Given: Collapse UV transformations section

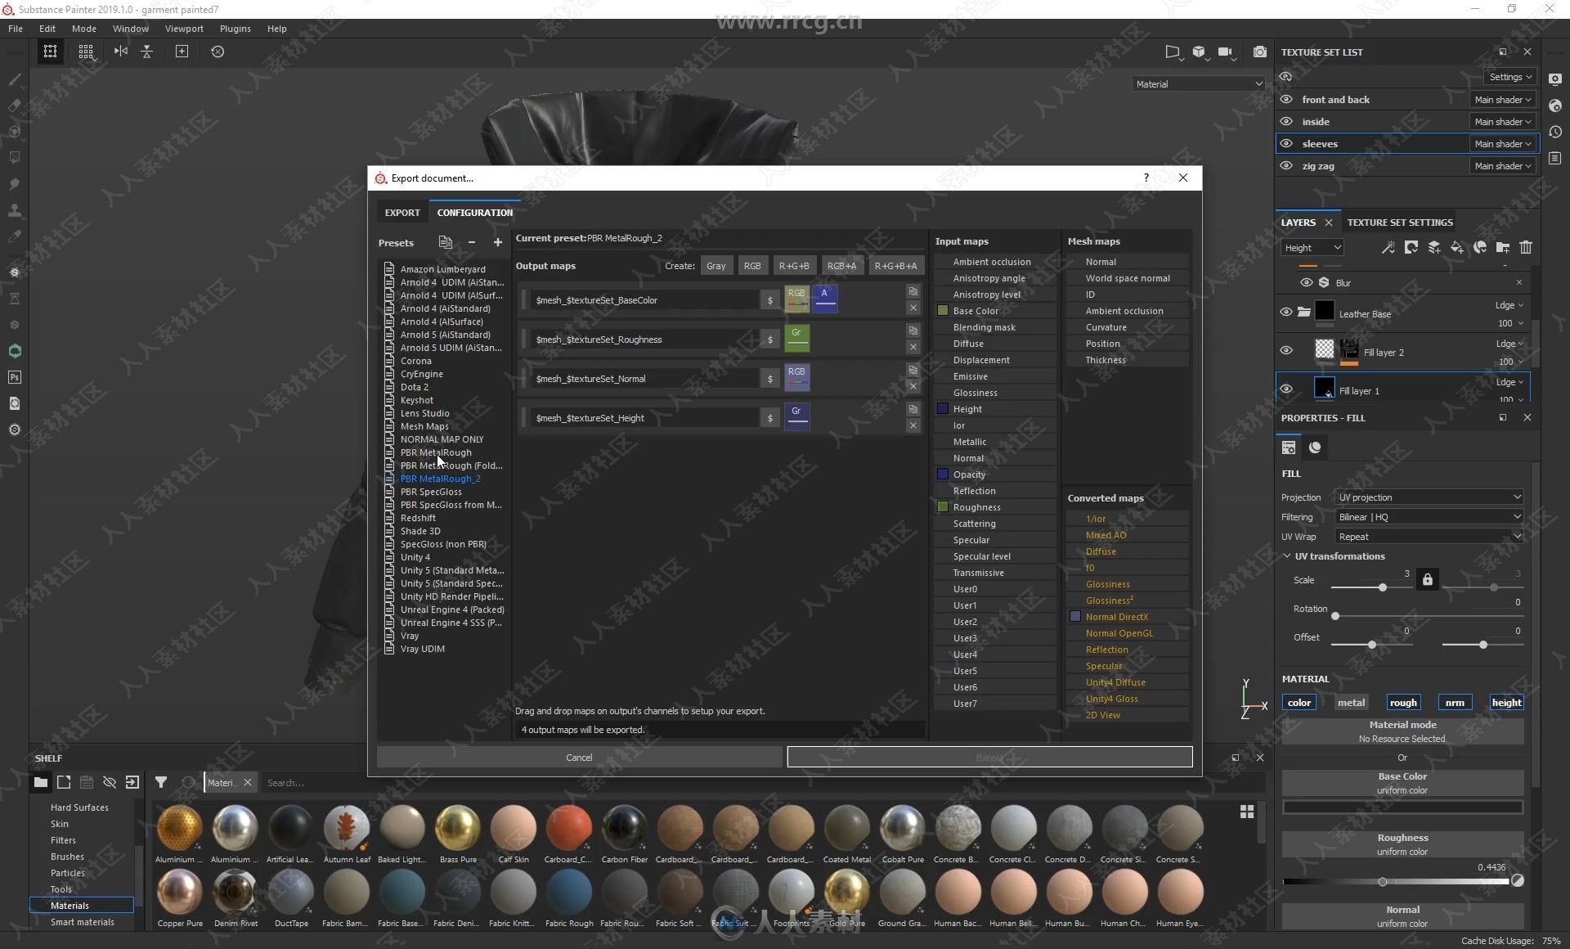Looking at the screenshot, I should coord(1288,555).
